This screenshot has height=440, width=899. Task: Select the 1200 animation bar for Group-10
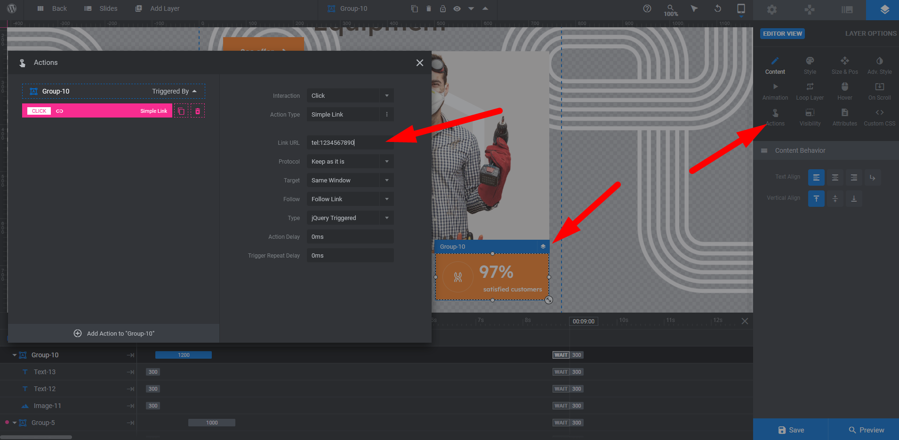pyautogui.click(x=184, y=355)
